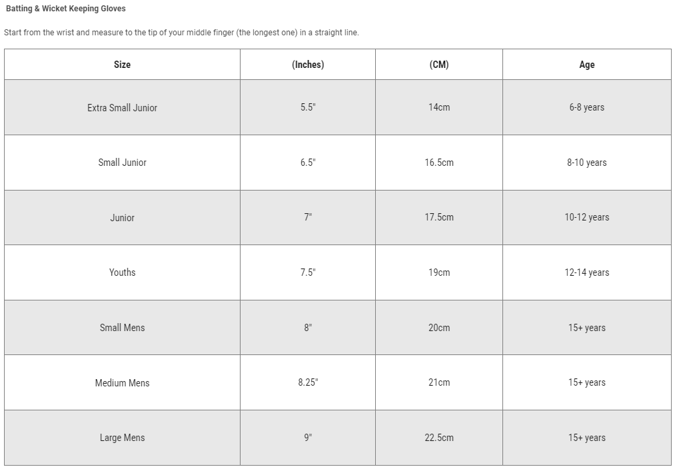Select the Small Junior size cell

pyautogui.click(x=122, y=163)
